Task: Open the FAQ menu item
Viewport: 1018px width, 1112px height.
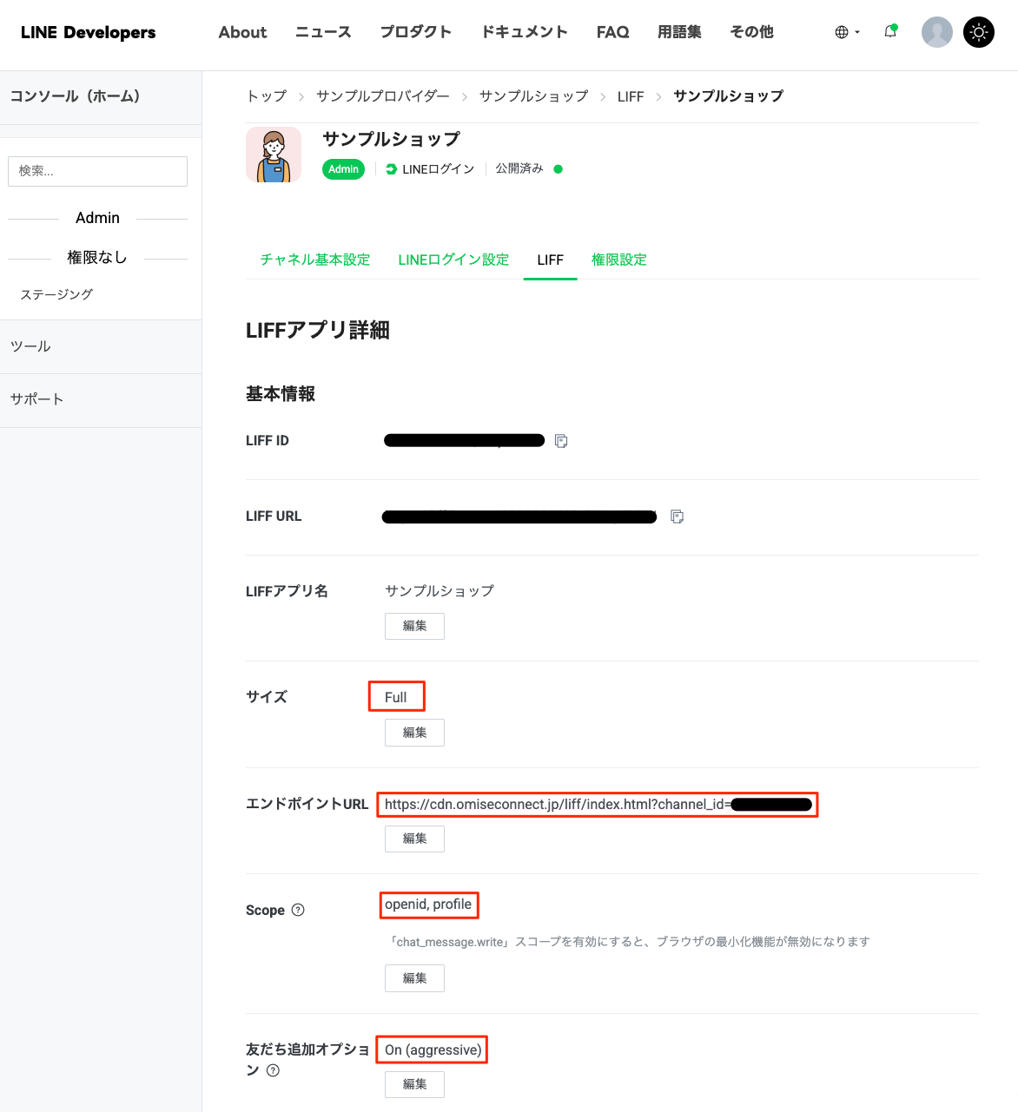Action: pyautogui.click(x=612, y=32)
